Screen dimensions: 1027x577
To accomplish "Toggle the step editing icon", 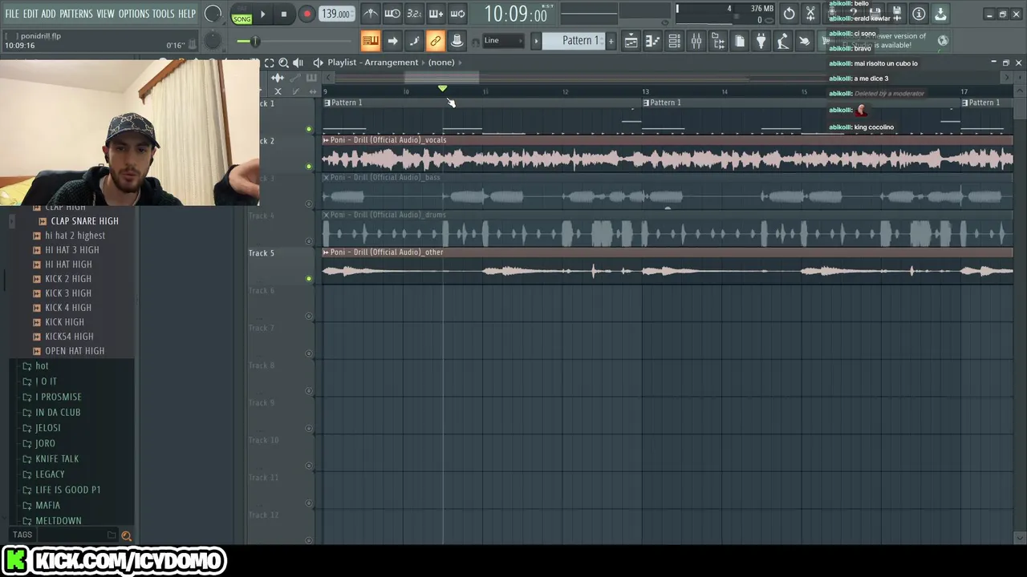I will 414,41.
